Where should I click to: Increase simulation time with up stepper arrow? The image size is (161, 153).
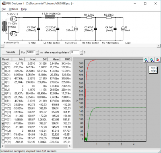(37, 51)
